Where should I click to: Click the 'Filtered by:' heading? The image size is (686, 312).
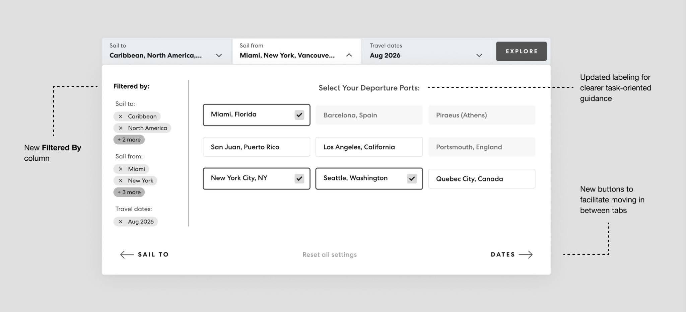pyautogui.click(x=131, y=86)
